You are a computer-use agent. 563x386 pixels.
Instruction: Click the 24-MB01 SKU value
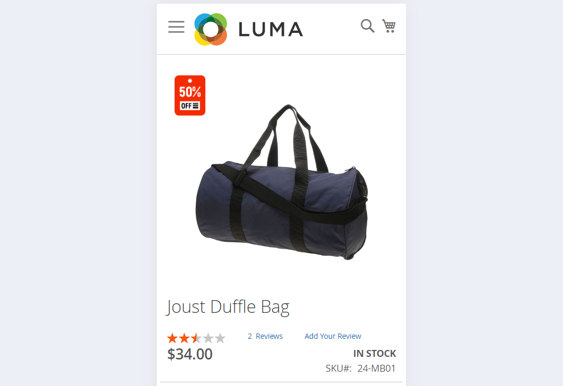tap(376, 369)
